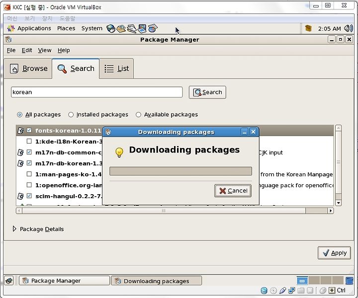Uncheck the fonts-korean package checkbox
The height and width of the screenshot is (298, 358).
(x=29, y=130)
